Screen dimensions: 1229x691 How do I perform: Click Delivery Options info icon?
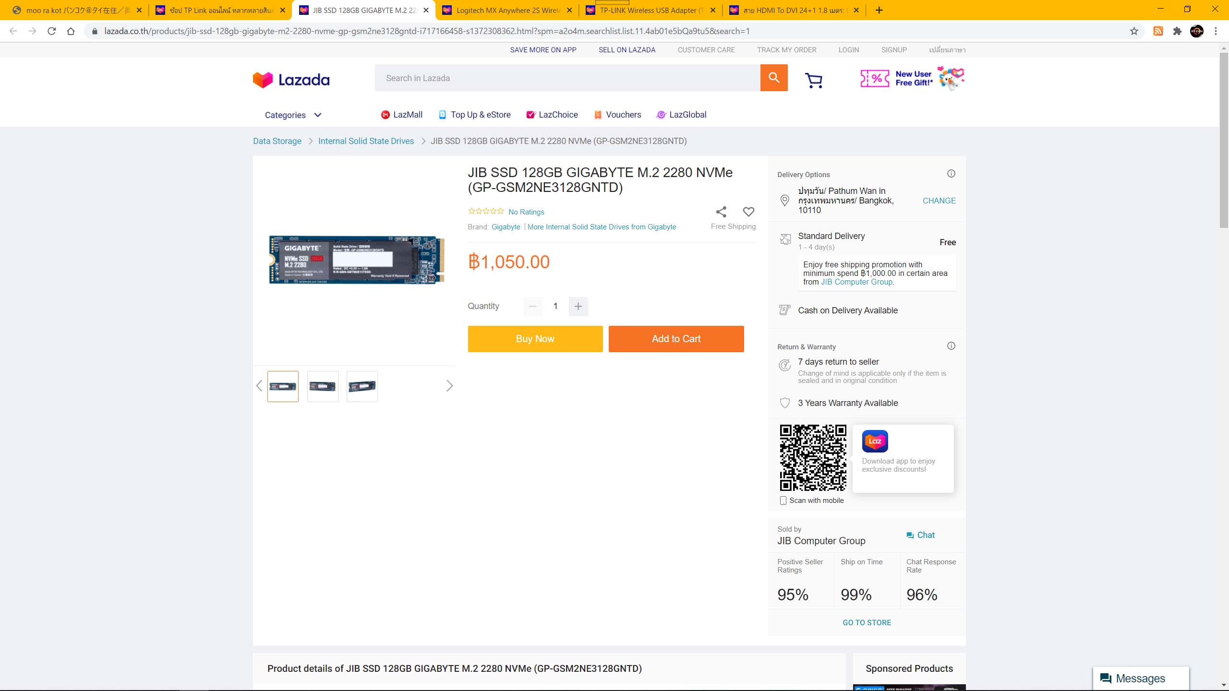[951, 174]
